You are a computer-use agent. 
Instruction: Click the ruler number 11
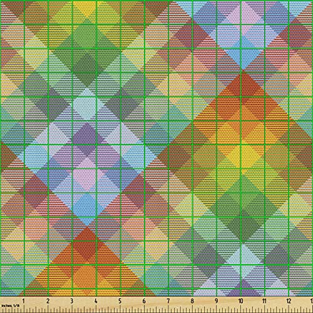tap(265, 301)
